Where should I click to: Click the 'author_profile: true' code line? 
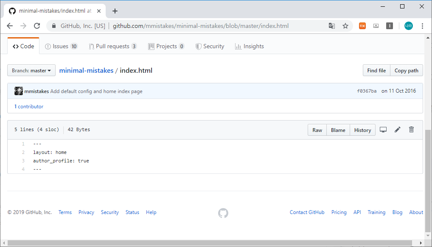61,161
